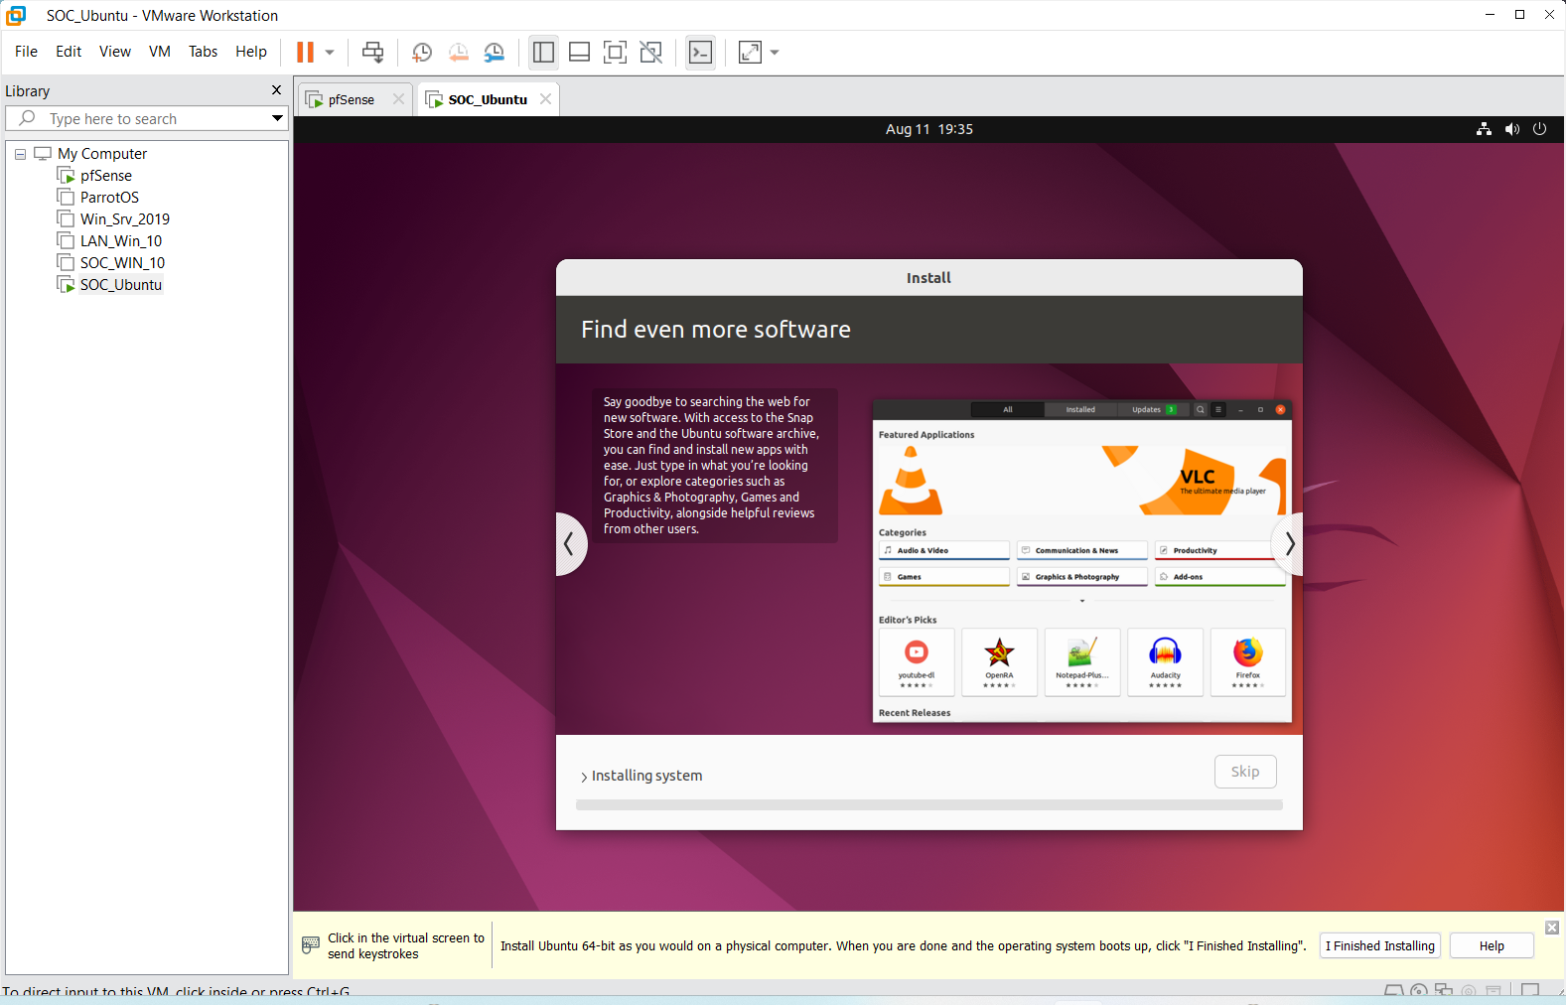Select SOC_Ubuntu in the library tree
Image resolution: width=1566 pixels, height=1005 pixels.
(120, 285)
